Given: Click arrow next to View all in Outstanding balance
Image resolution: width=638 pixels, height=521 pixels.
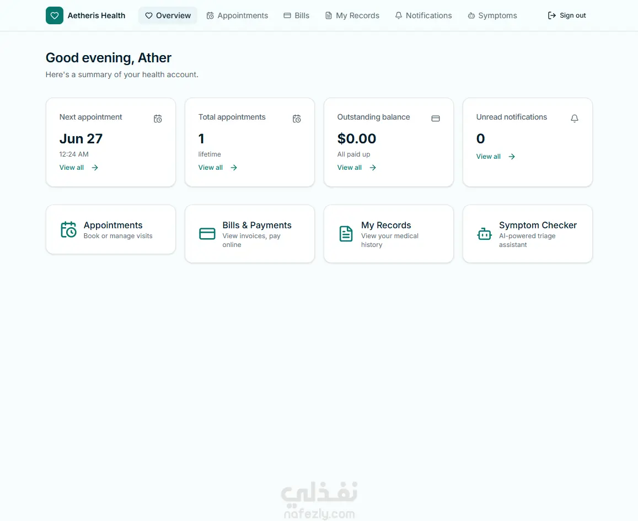Looking at the screenshot, I should 373,168.
